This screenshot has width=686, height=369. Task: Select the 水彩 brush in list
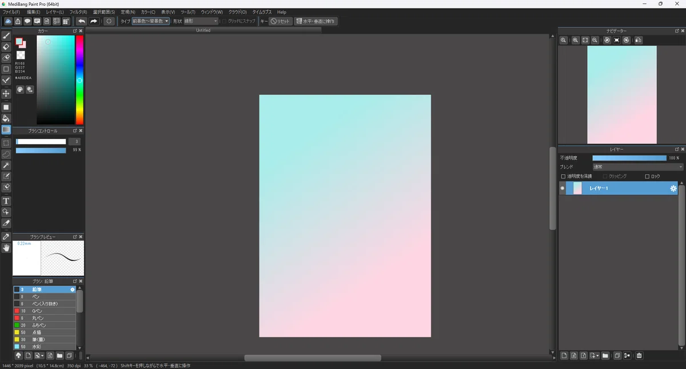coord(45,347)
